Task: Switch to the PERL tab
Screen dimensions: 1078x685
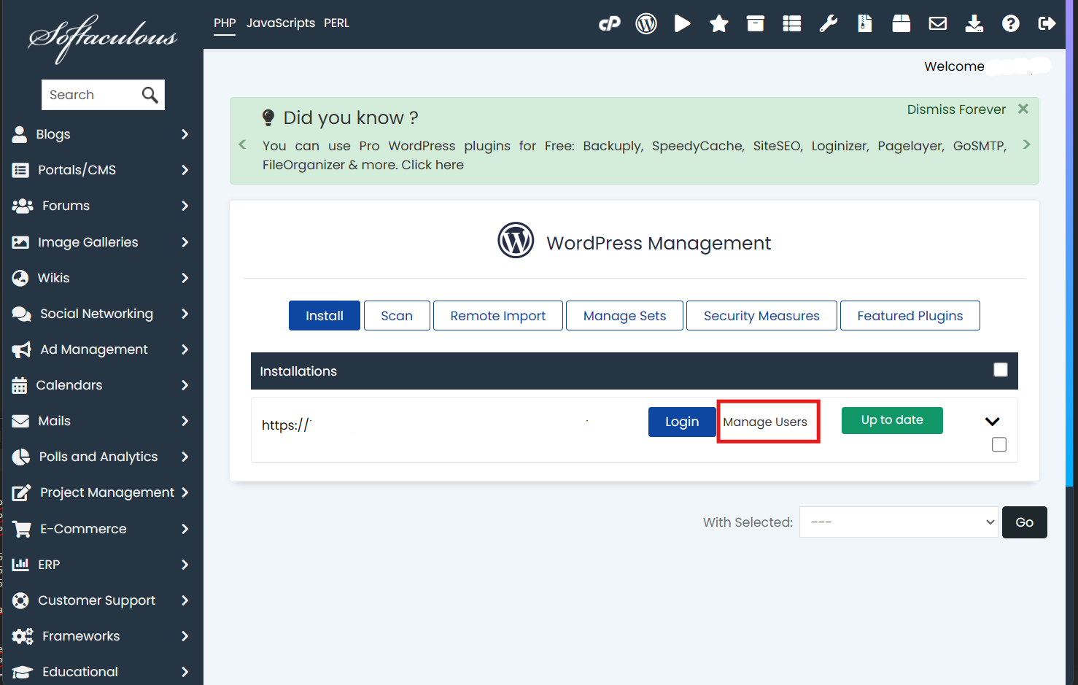Action: [x=337, y=23]
